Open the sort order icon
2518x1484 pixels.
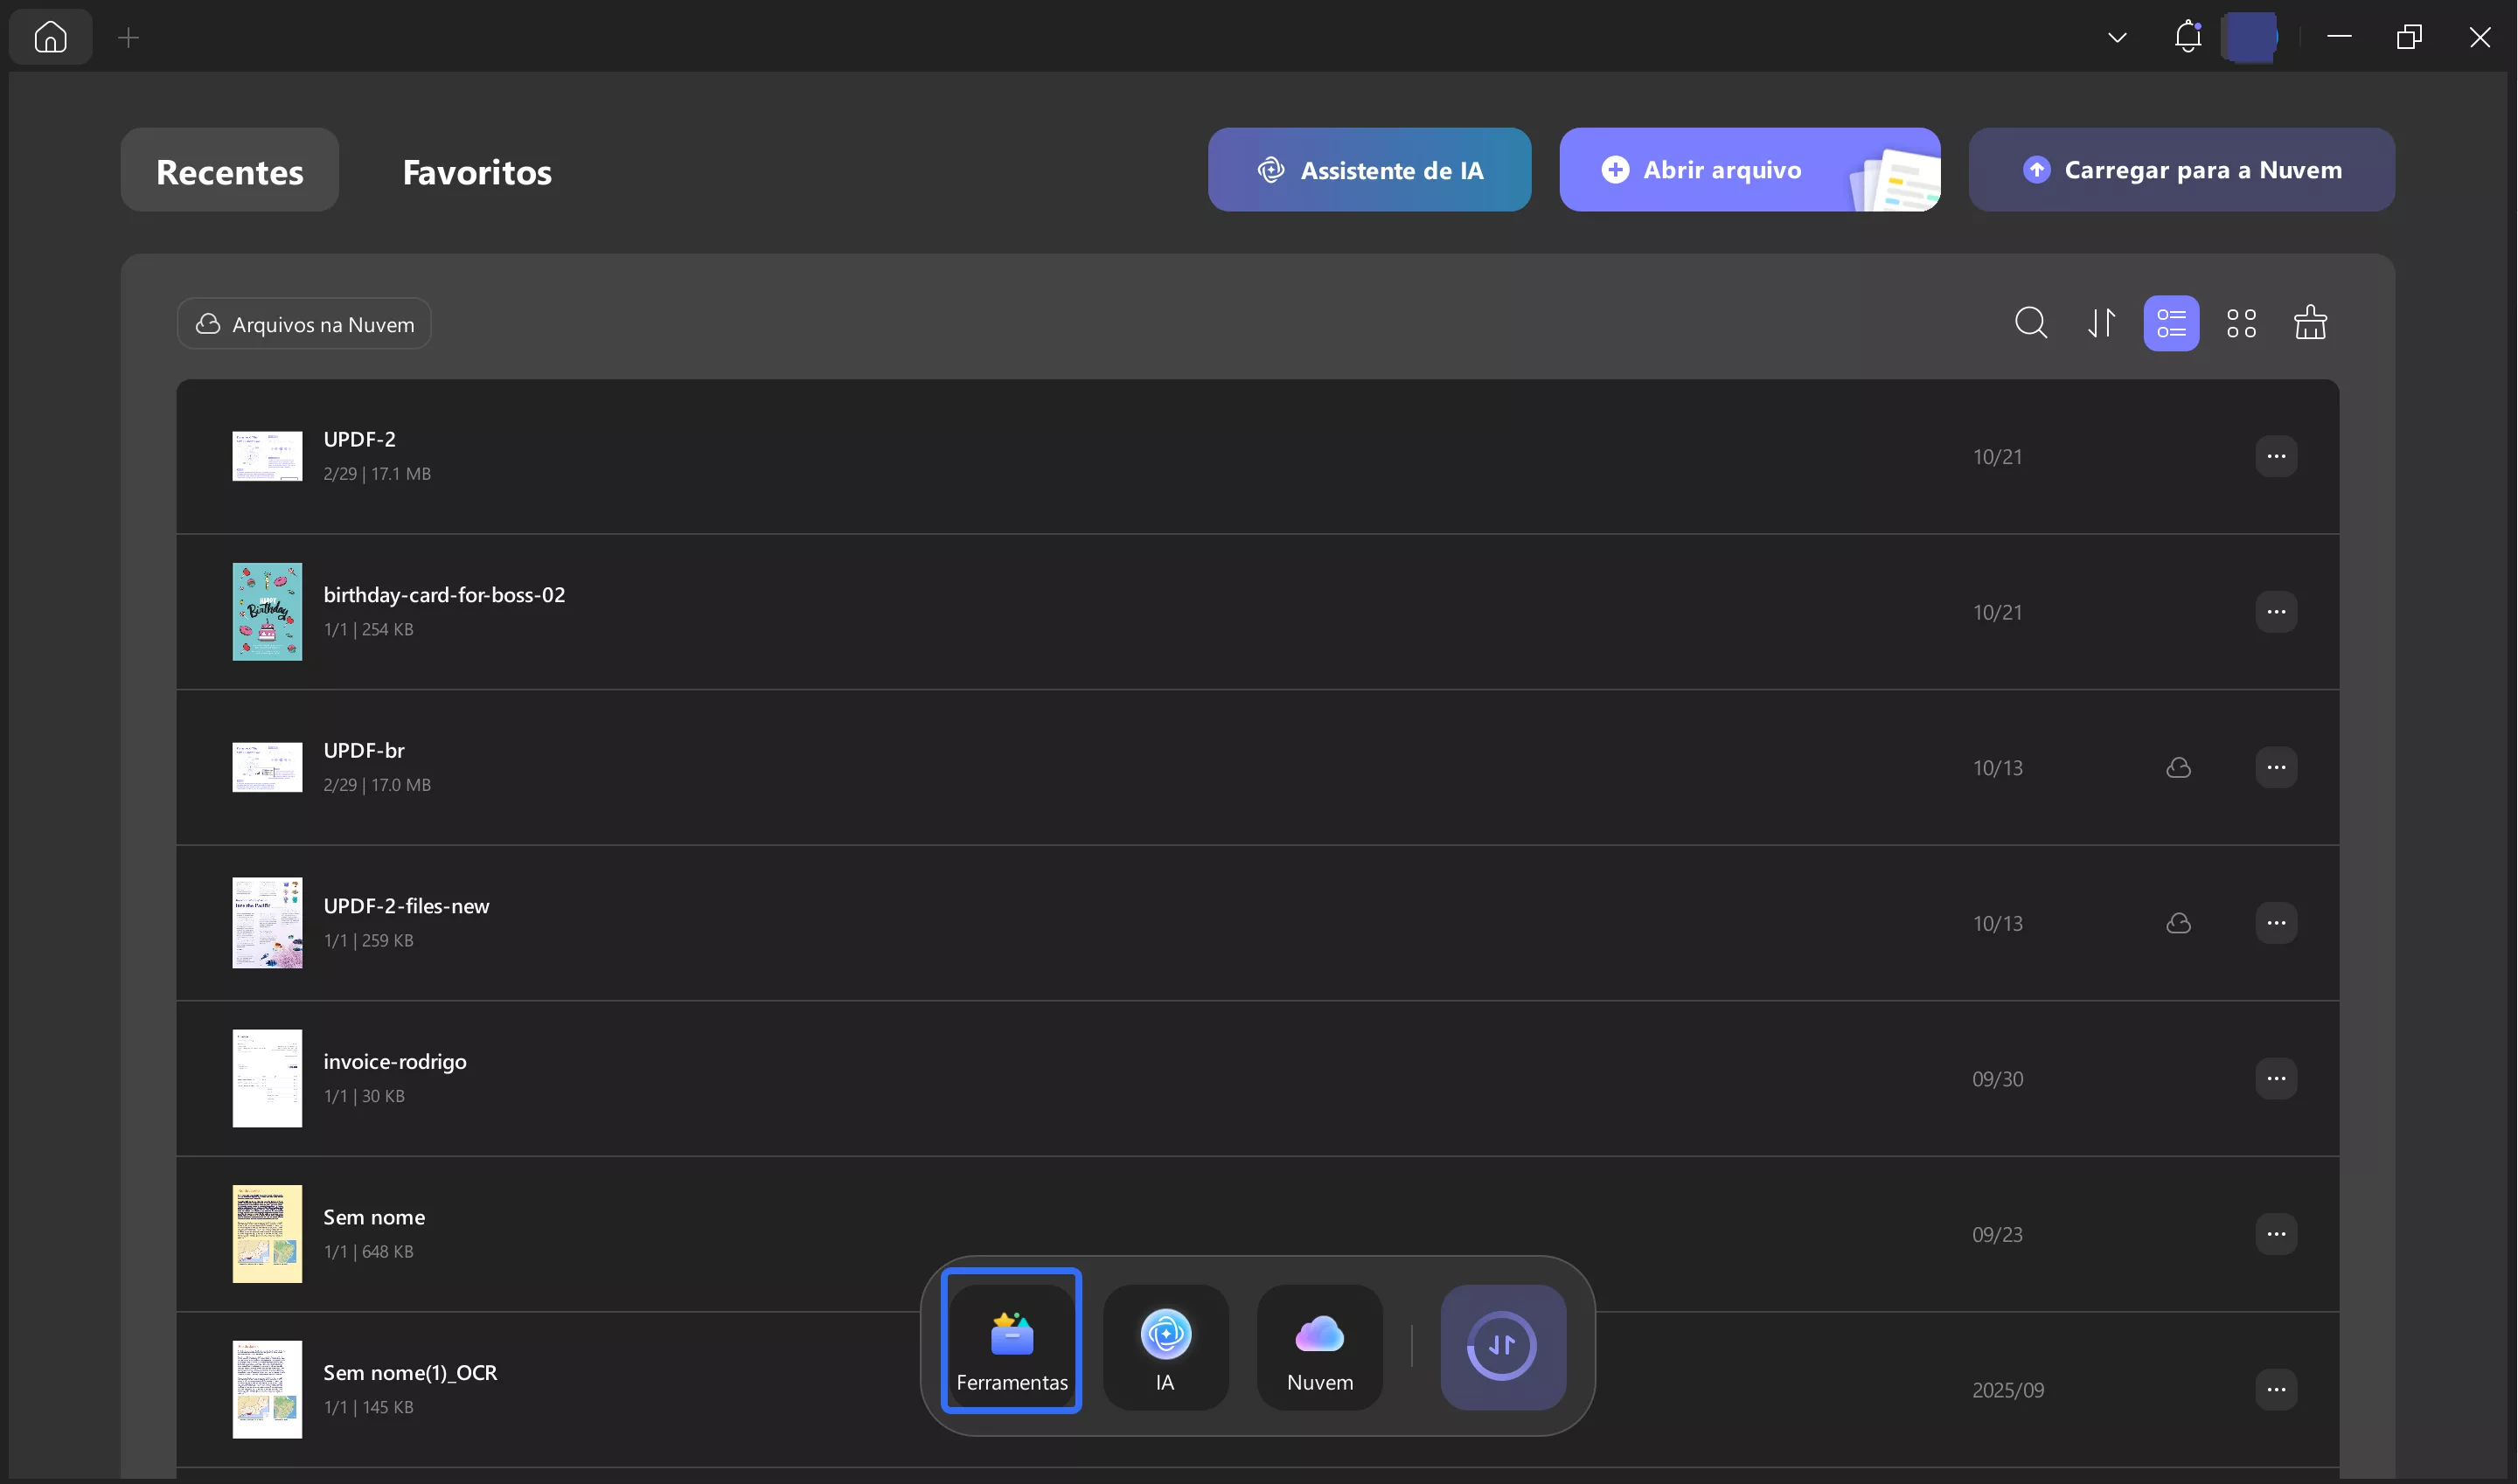2101,323
